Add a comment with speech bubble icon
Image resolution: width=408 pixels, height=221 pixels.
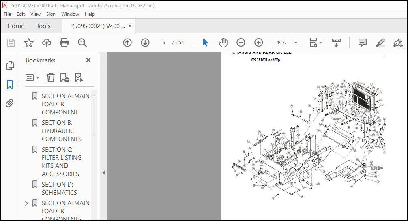tap(363, 43)
